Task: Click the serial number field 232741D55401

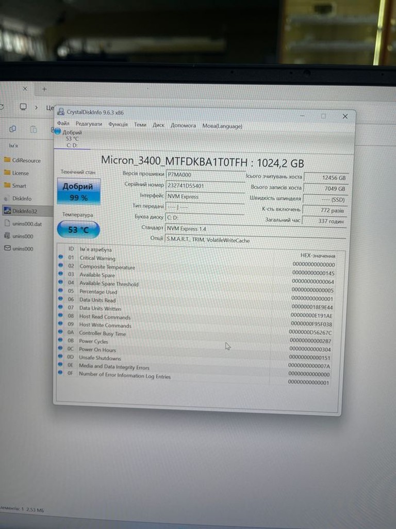Action: [205, 186]
